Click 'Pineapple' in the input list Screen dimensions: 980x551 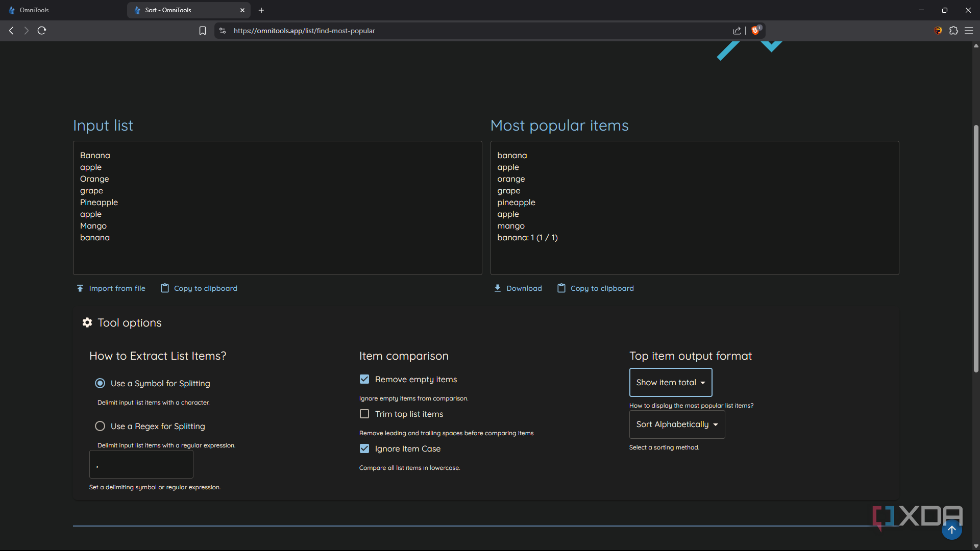tap(99, 202)
